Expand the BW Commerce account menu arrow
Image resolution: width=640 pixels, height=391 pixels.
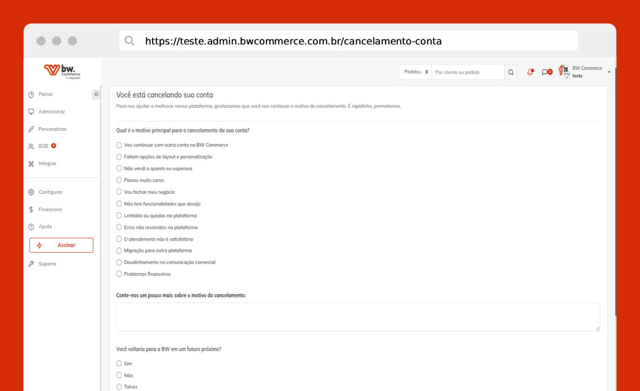pyautogui.click(x=609, y=72)
